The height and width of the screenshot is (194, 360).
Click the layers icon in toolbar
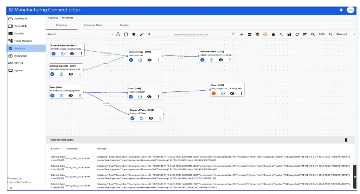click(x=134, y=34)
